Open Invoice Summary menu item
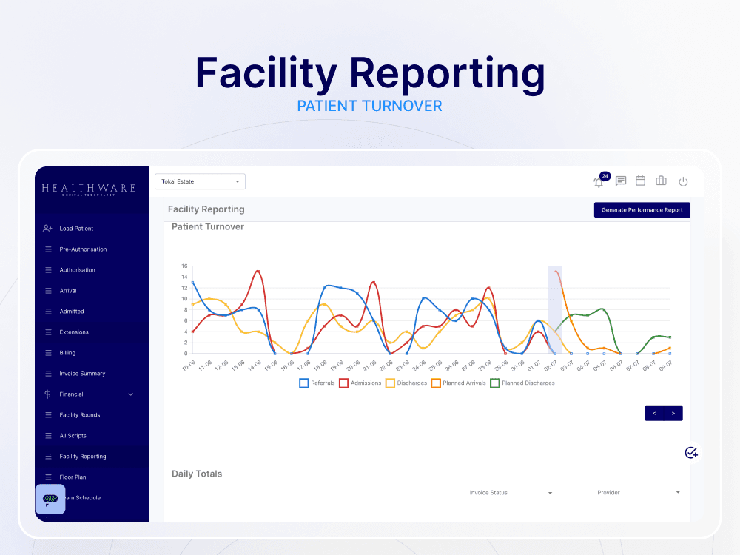Image resolution: width=740 pixels, height=555 pixels. (x=82, y=374)
